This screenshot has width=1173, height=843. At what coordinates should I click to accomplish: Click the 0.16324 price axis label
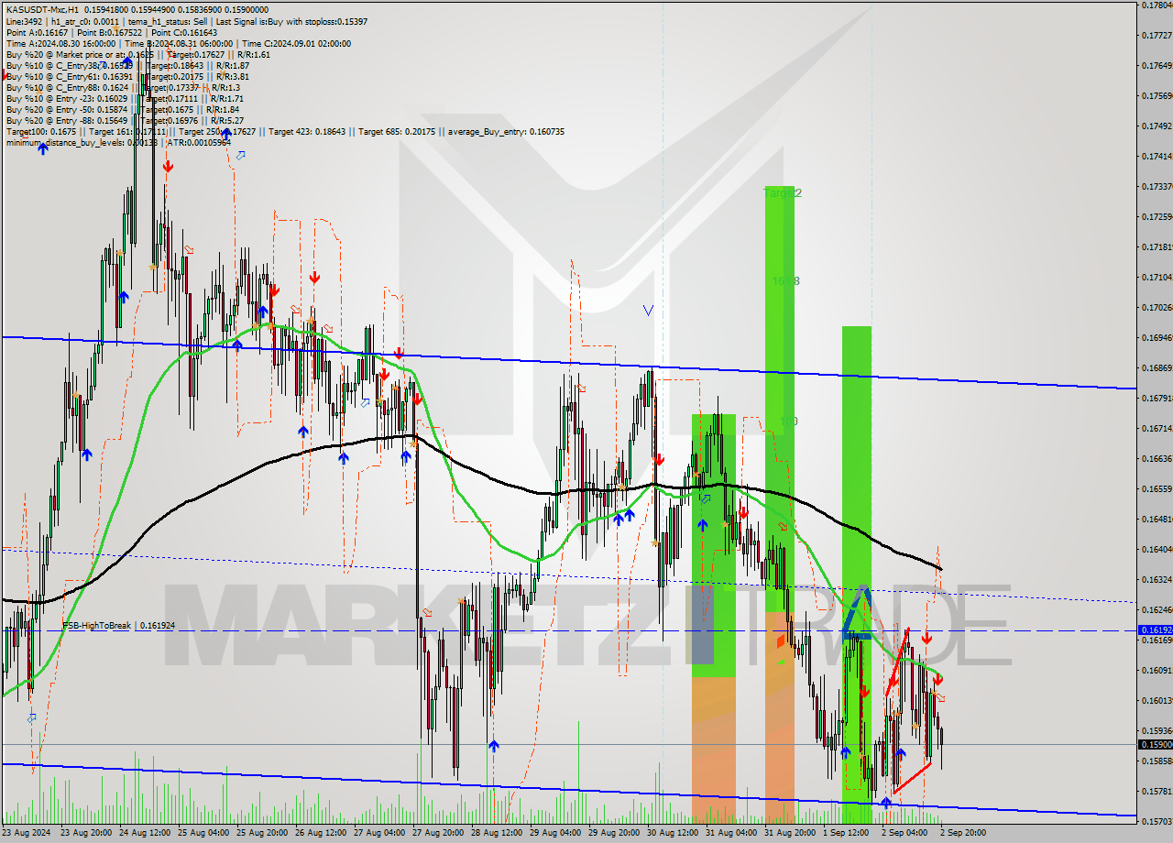[x=1157, y=580]
